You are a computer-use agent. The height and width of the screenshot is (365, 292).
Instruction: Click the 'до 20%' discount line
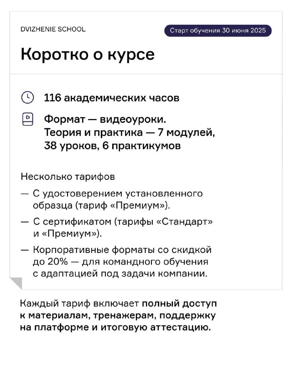coord(120,261)
